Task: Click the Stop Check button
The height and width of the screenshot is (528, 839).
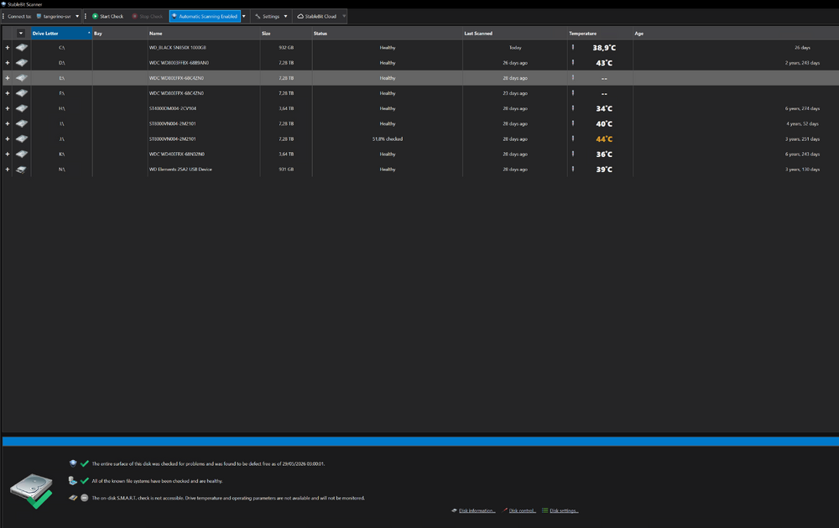Action: coord(147,17)
